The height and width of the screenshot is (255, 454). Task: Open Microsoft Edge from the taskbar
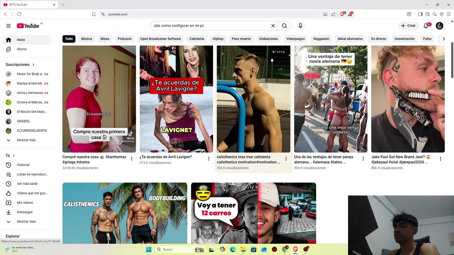pos(233,249)
